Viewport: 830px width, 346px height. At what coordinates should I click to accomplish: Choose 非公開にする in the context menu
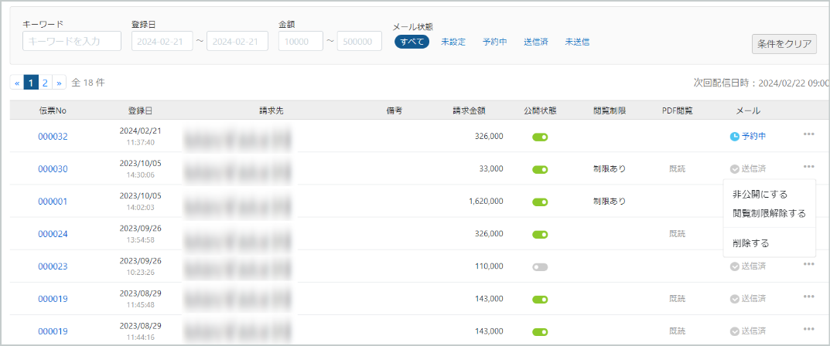760,195
